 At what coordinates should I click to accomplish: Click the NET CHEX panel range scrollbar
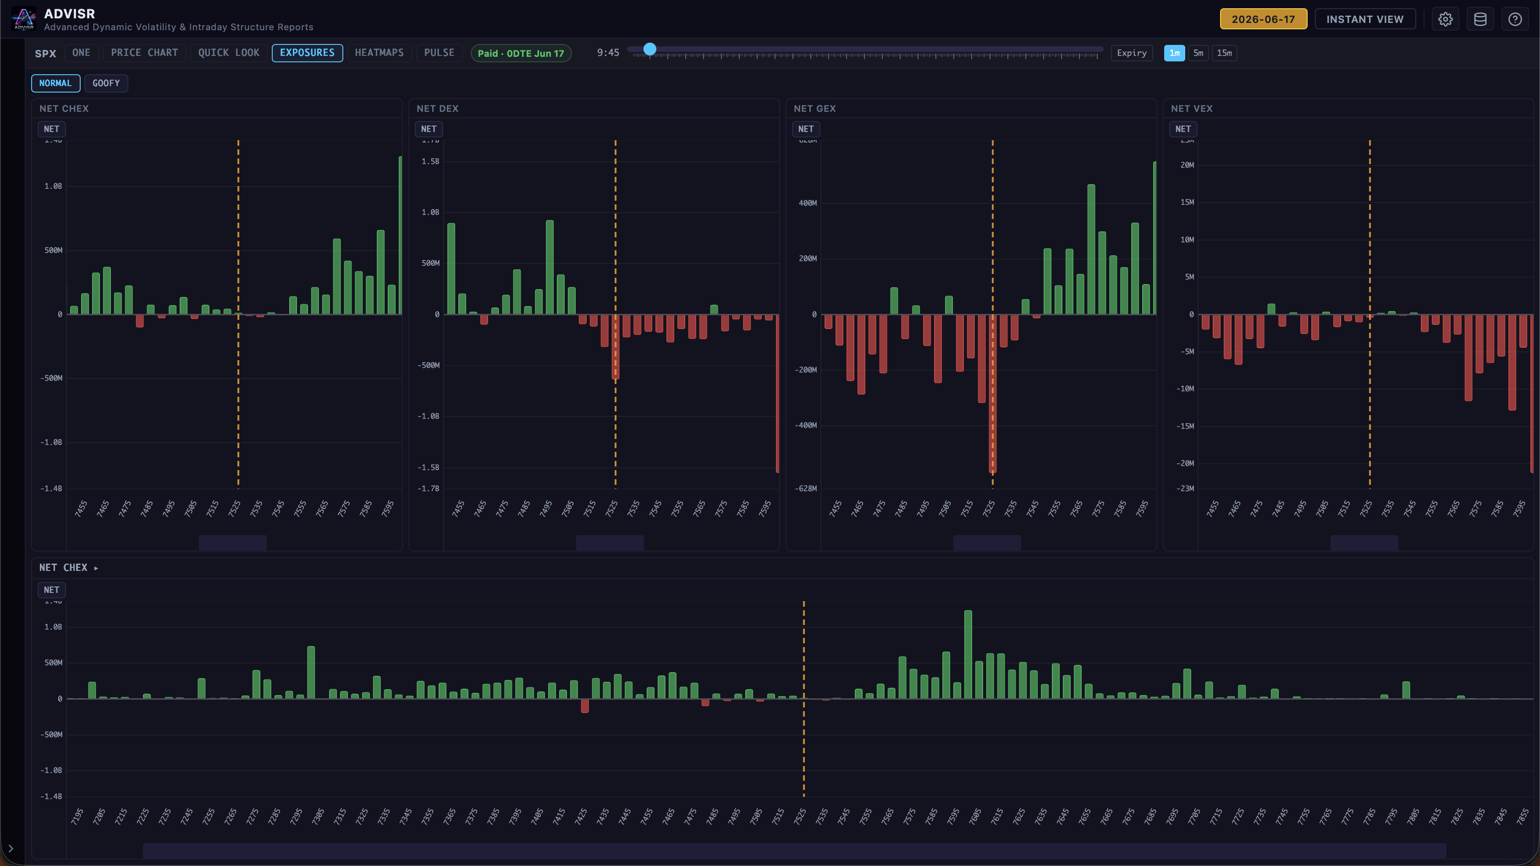pos(232,543)
